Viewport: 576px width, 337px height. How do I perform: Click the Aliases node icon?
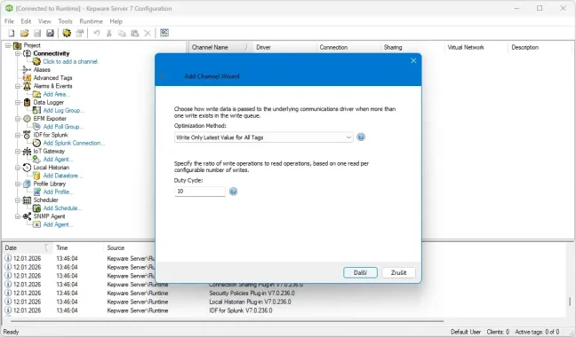tap(27, 69)
